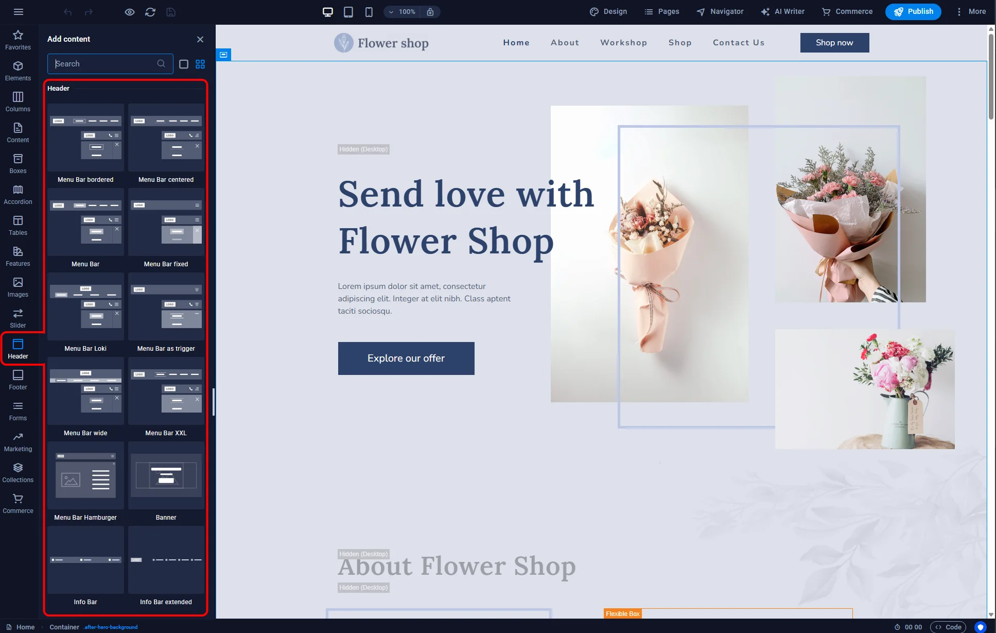Click the reload refresh icon
The image size is (996, 633).
tap(150, 12)
